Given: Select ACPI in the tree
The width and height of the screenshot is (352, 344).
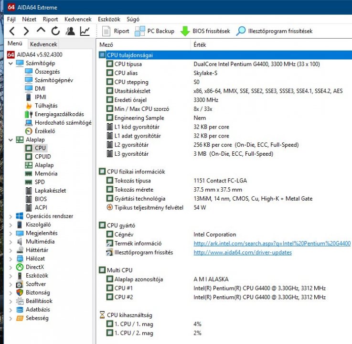Looking at the screenshot, I should click(x=41, y=207).
